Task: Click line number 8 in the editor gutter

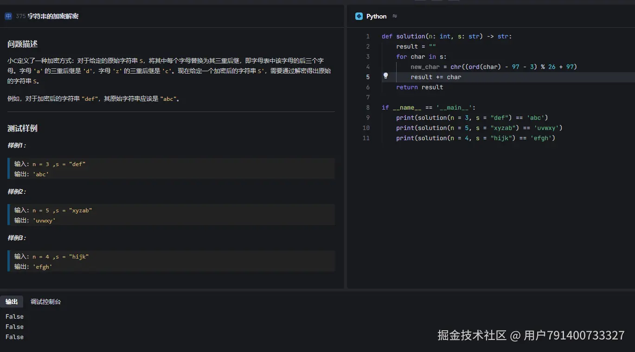Action: [368, 107]
